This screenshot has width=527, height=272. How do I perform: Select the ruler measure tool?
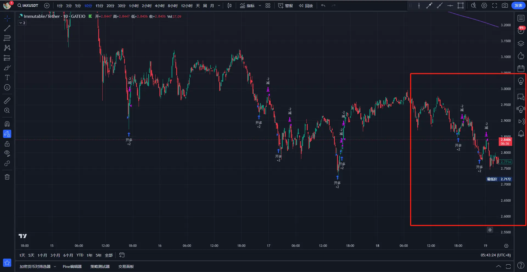(7, 101)
